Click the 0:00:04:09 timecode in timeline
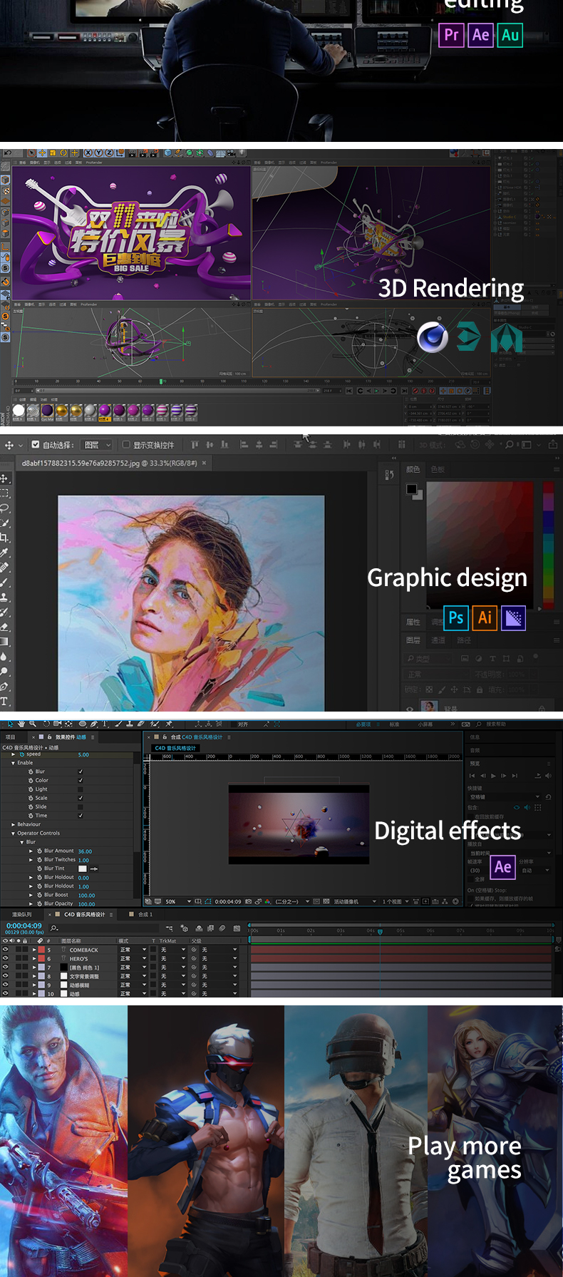563x1277 pixels. click(x=24, y=925)
